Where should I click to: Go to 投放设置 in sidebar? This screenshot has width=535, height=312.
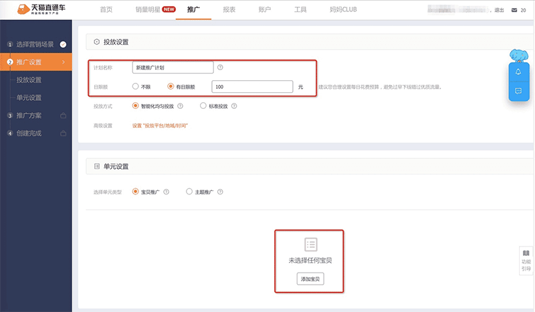pos(29,80)
